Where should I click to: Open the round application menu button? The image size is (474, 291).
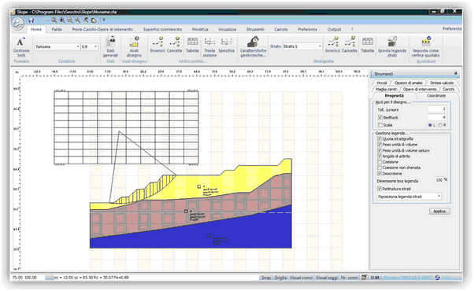coord(17,23)
